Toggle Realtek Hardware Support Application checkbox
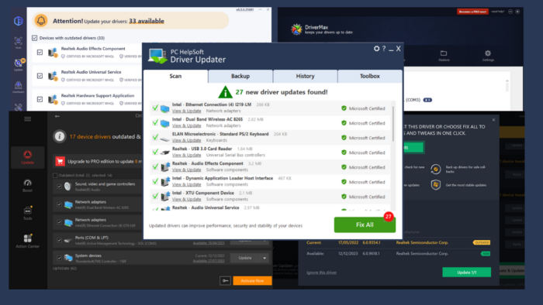The image size is (543, 305). coord(40,99)
